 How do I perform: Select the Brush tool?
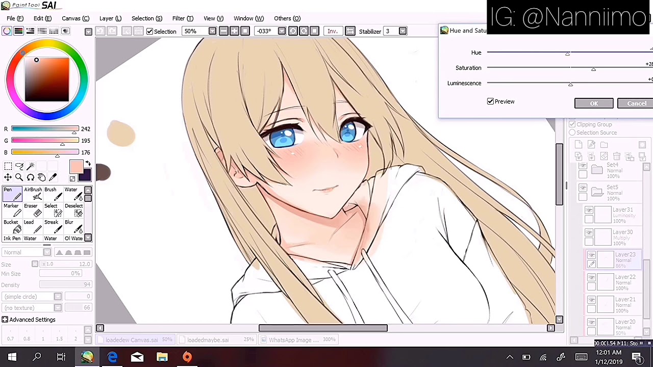coord(53,194)
